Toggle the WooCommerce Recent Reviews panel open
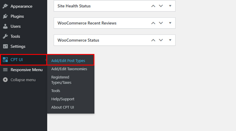This screenshot has height=131, width=236. tap(170, 23)
